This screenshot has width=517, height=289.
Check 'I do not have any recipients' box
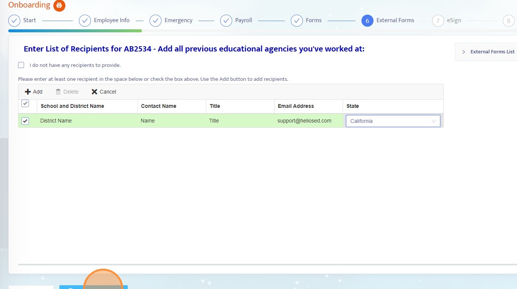(21, 65)
